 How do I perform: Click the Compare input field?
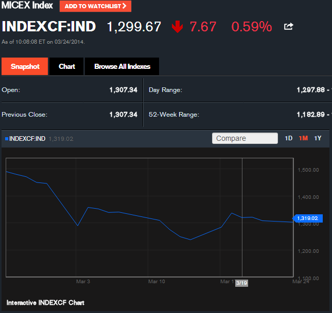pyautogui.click(x=245, y=138)
